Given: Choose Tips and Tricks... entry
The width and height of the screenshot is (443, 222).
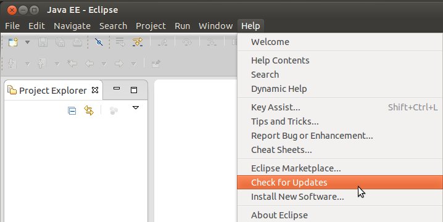Looking at the screenshot, I should pyautogui.click(x=340, y=121).
